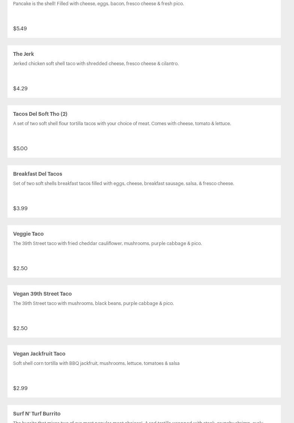The height and width of the screenshot is (423, 294).
Task: Click Vegan Jackfruit Taco heading
Action: (39, 354)
